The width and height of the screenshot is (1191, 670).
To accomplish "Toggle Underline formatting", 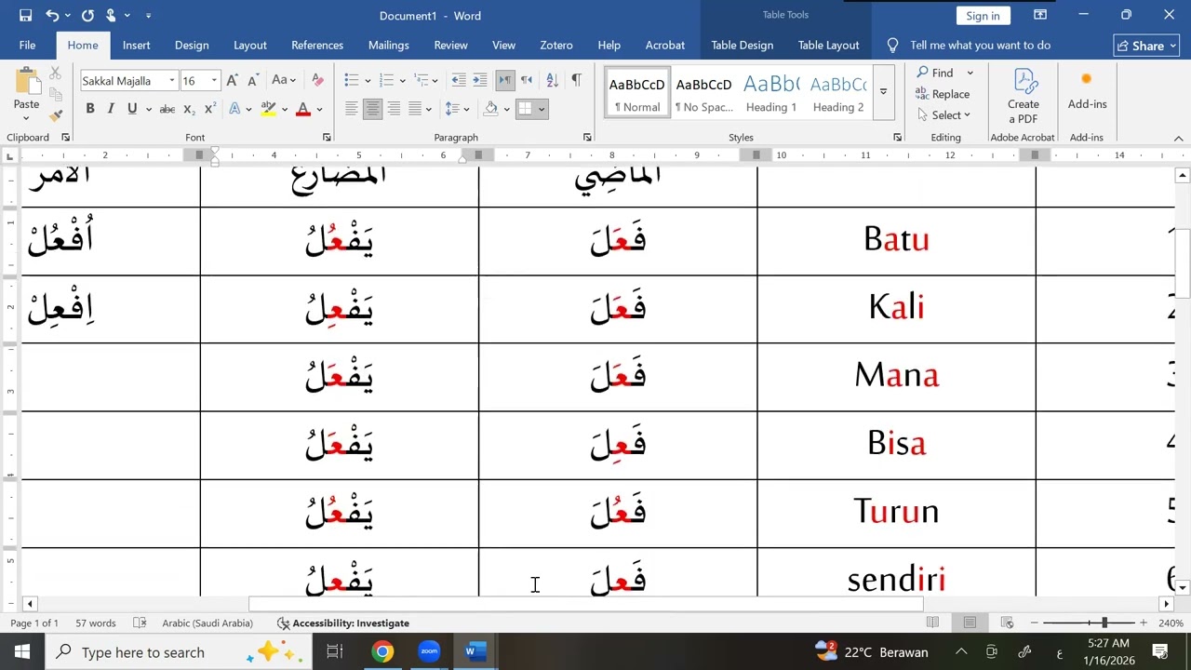I will (132, 109).
